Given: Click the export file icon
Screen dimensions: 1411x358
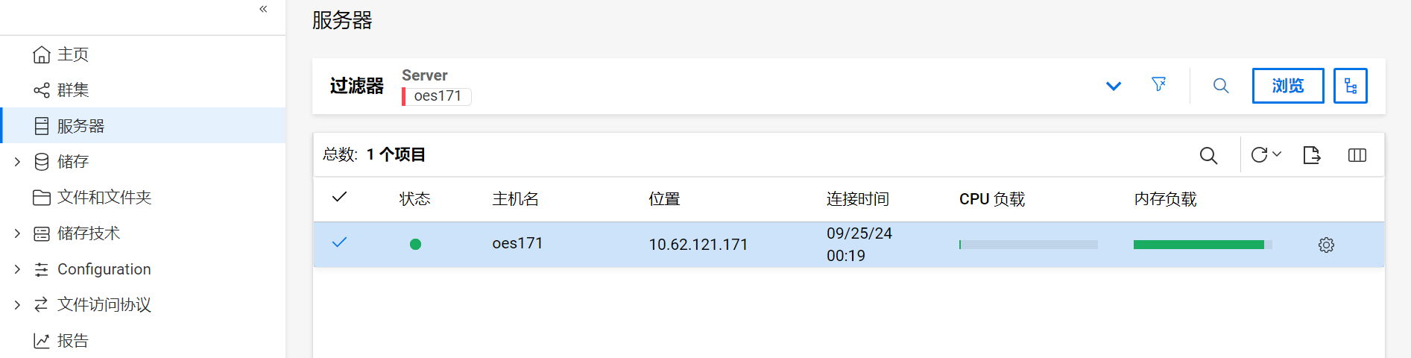Looking at the screenshot, I should coord(1311,155).
